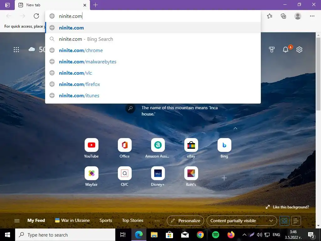The width and height of the screenshot is (321, 241).
Task: Open Mail app from taskbar
Action: (x=185, y=235)
